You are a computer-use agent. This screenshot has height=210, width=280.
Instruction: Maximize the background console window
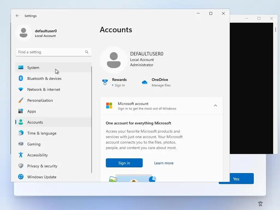pos(259,18)
